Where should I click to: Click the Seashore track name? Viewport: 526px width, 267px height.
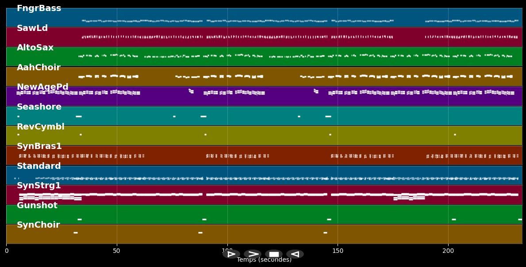(x=39, y=107)
